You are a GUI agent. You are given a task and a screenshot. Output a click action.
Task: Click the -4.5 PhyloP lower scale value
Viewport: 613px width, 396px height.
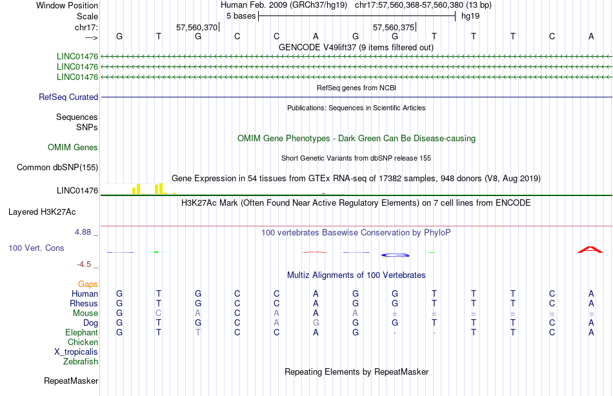click(84, 264)
